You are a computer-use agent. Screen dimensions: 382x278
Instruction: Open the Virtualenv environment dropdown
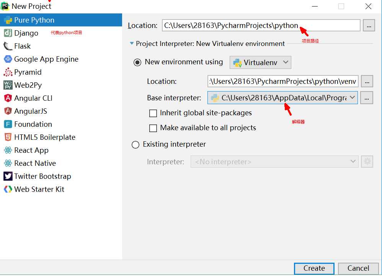pyautogui.click(x=260, y=62)
